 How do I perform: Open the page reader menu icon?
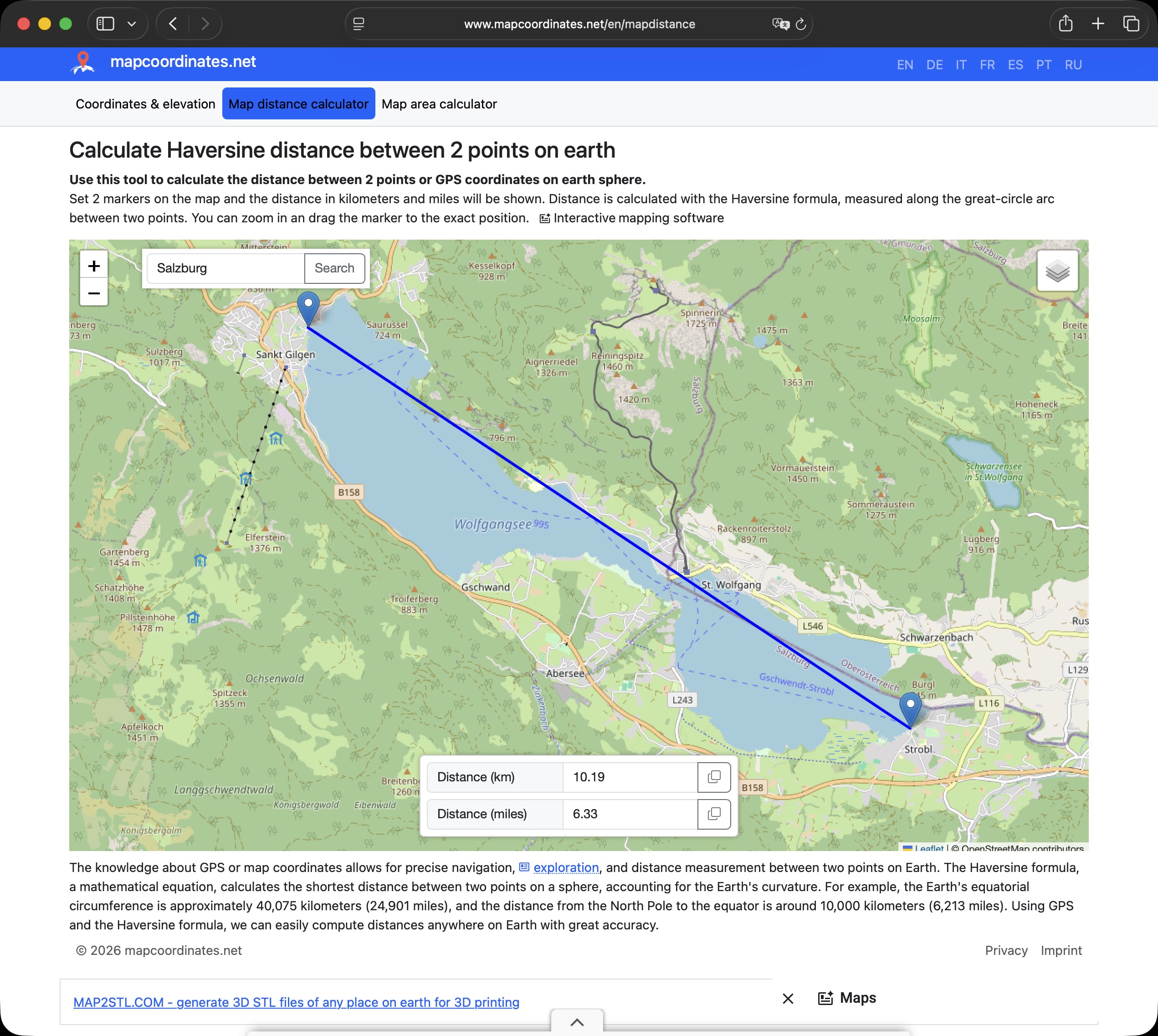[359, 24]
